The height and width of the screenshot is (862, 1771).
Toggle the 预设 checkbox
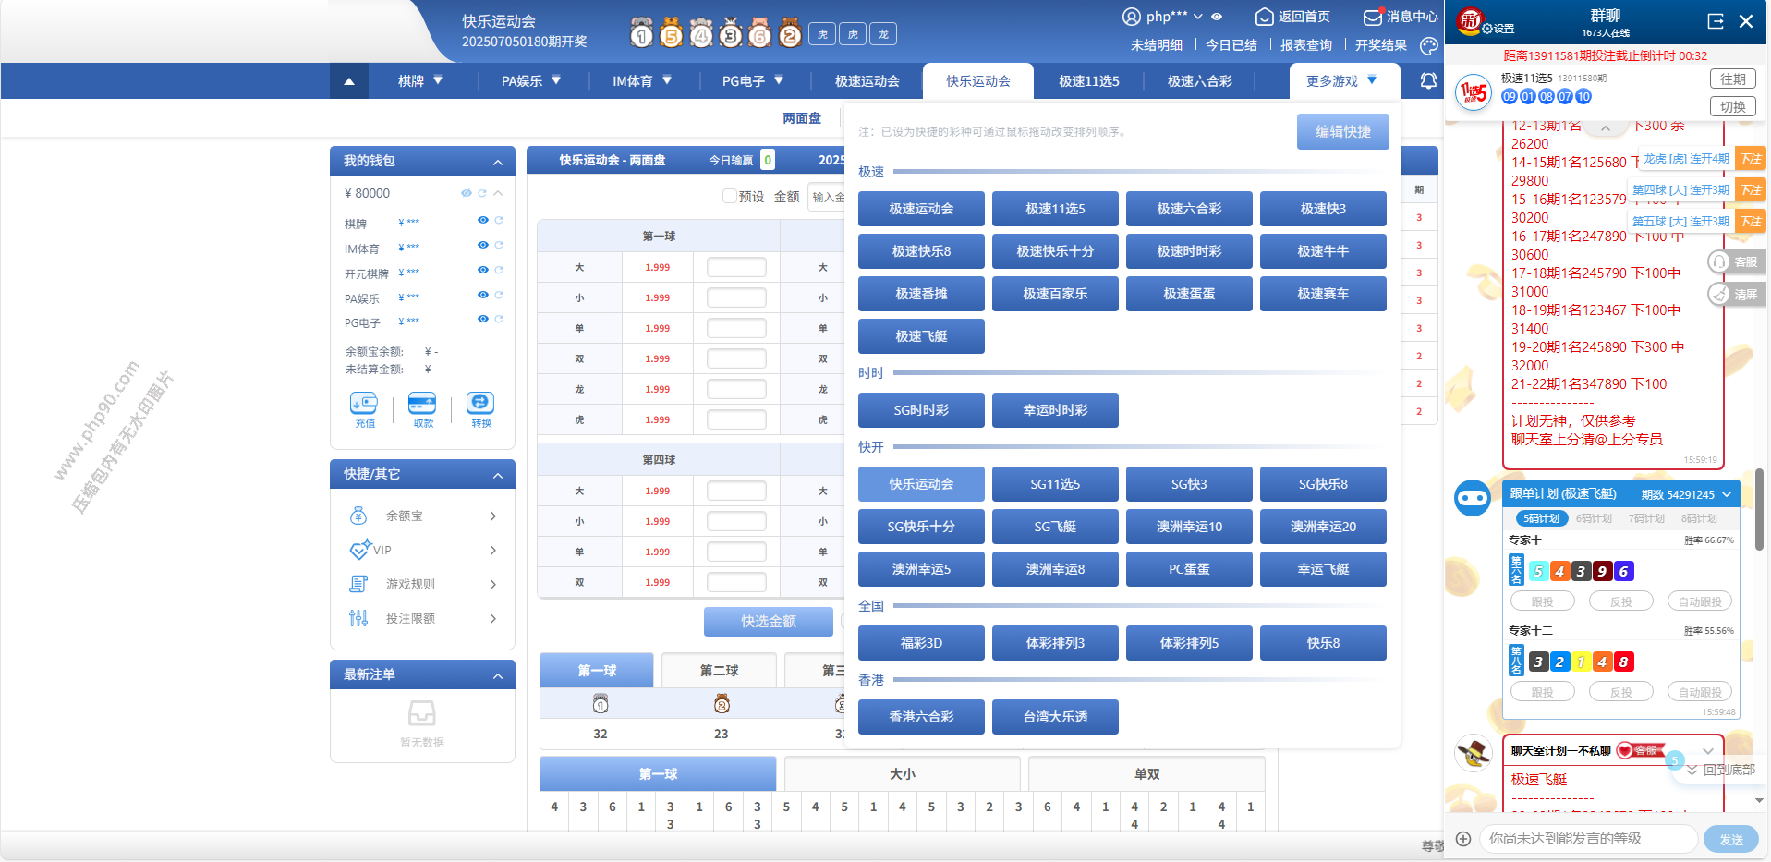click(x=730, y=196)
